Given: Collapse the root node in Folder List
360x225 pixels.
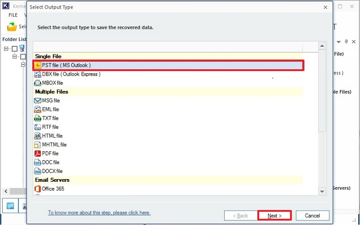Looking at the screenshot, I should (x=6, y=49).
